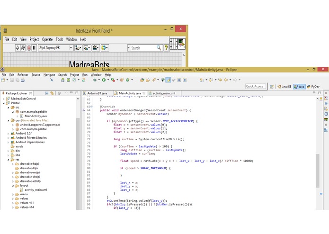
Task: Toggle Show Whitespace Characters pilcrow button
Action: pos(185,80)
